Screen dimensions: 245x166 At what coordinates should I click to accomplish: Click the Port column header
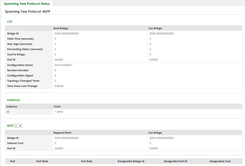(x=13, y=161)
